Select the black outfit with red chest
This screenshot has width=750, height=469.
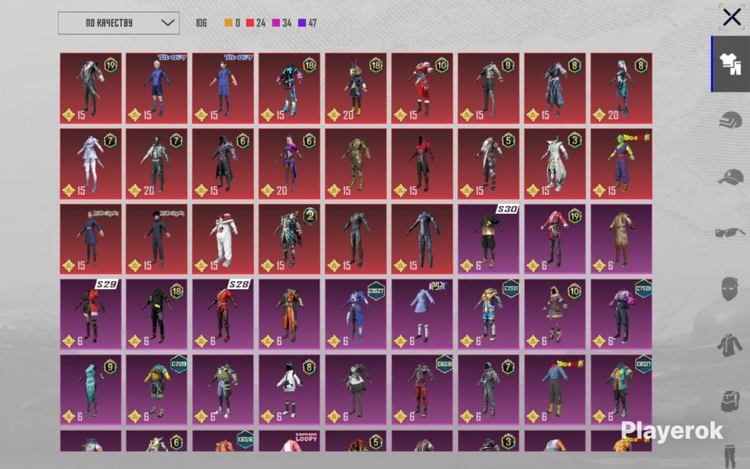click(x=422, y=164)
